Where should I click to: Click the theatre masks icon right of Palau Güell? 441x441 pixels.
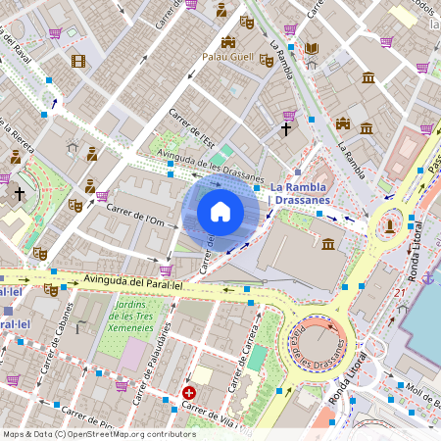[x=267, y=61]
